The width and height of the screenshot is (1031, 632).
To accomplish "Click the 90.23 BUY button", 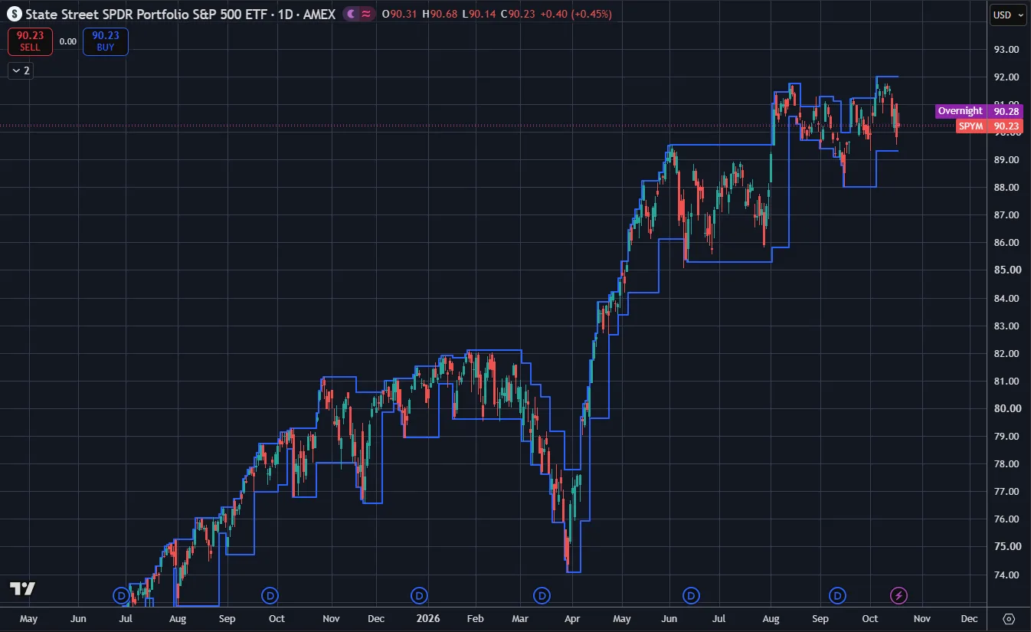I will (x=106, y=41).
